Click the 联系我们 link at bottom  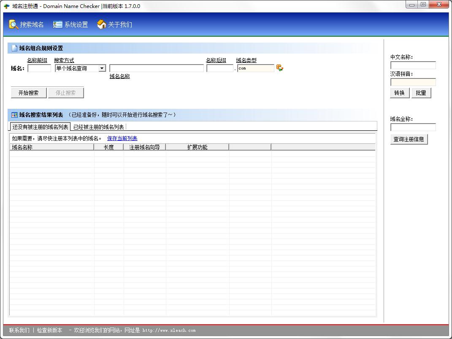click(x=19, y=330)
